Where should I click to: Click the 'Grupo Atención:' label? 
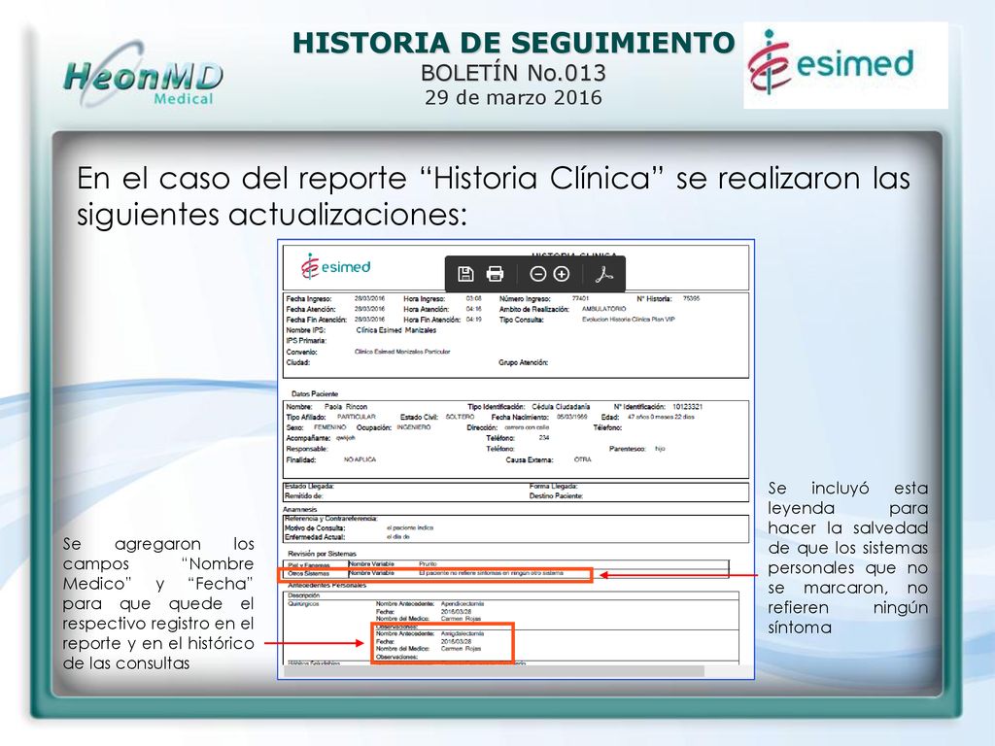pos(523,363)
